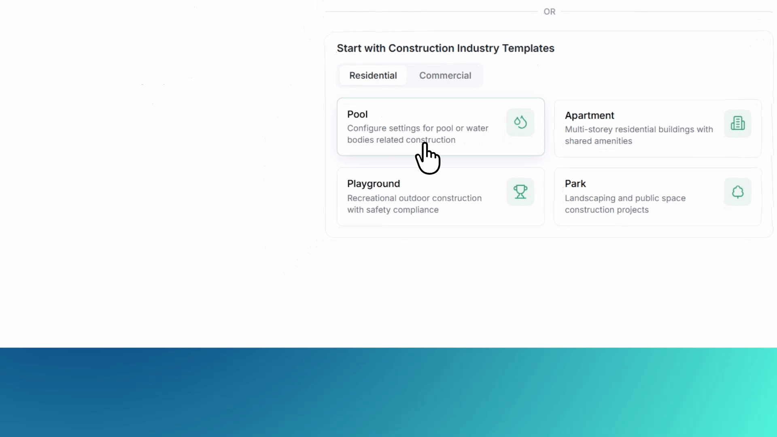Click the trophy Playground icon
This screenshot has height=437, width=777.
coord(520,192)
